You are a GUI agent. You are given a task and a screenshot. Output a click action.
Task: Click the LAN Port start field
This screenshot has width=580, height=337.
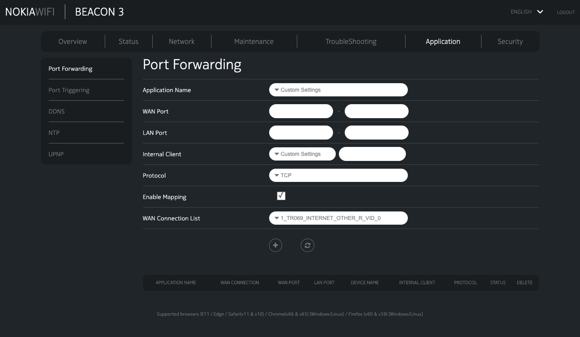coord(301,133)
